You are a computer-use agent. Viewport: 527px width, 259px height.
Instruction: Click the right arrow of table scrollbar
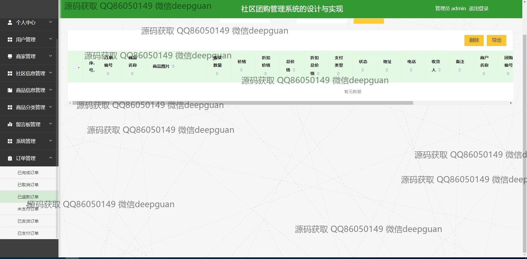(511, 103)
